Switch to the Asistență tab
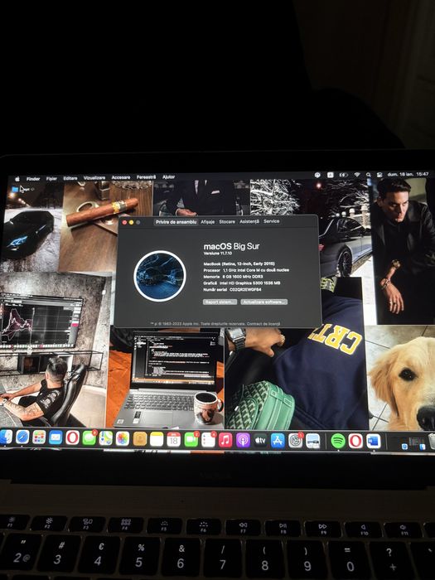Screen dimensions: 435x580 point(249,221)
